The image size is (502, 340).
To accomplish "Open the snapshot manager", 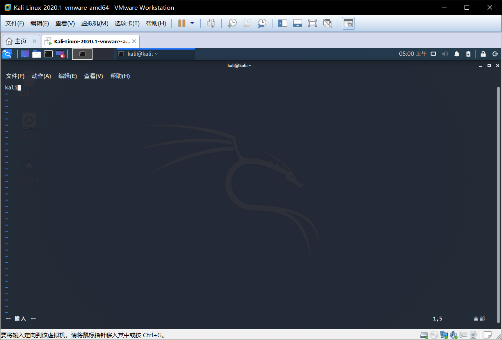I will tap(262, 23).
